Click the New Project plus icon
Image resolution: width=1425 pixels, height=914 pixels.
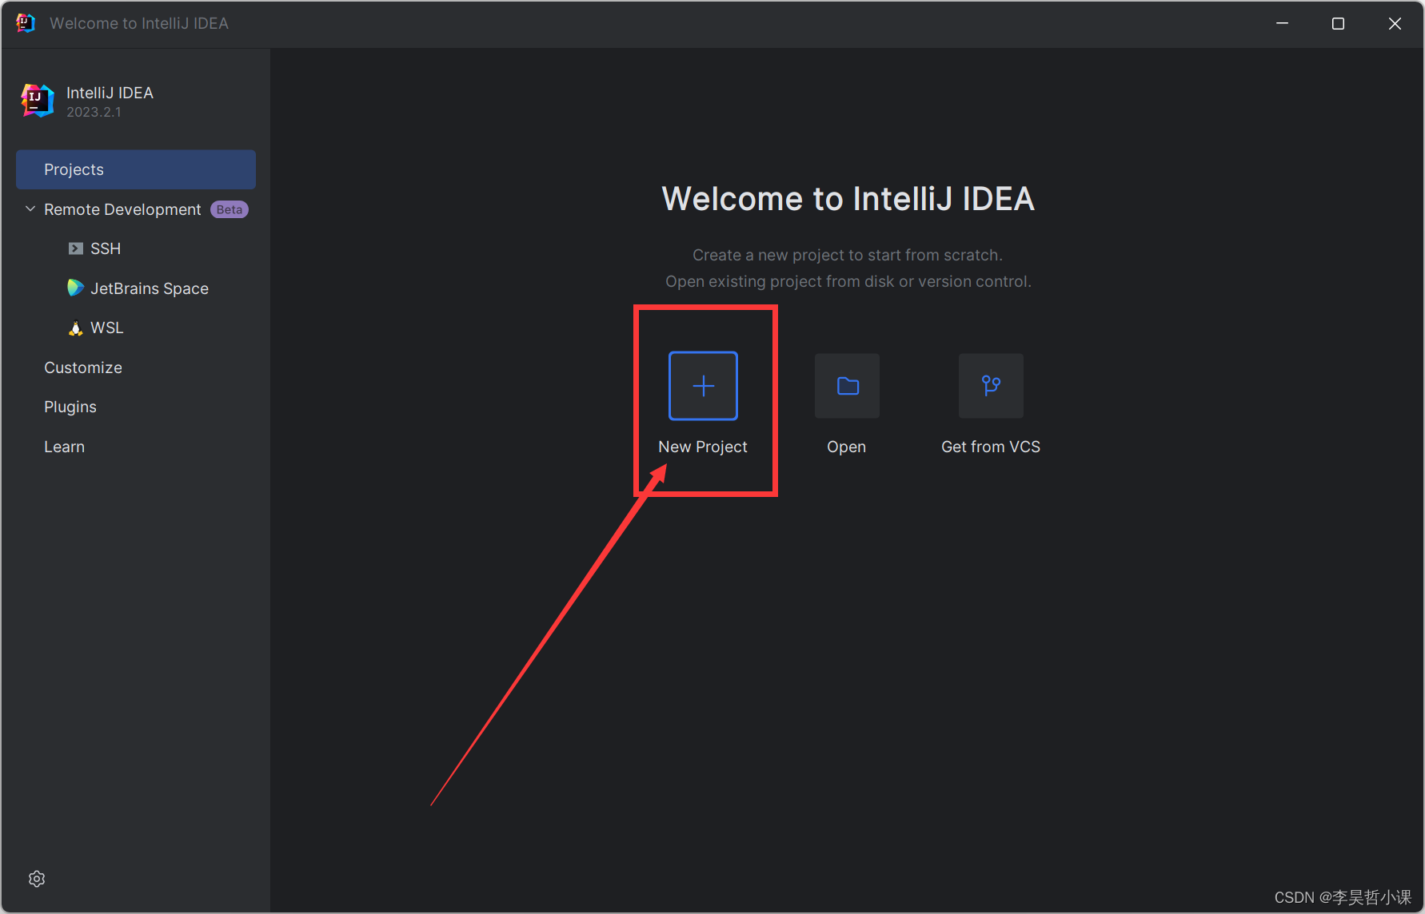[703, 386]
